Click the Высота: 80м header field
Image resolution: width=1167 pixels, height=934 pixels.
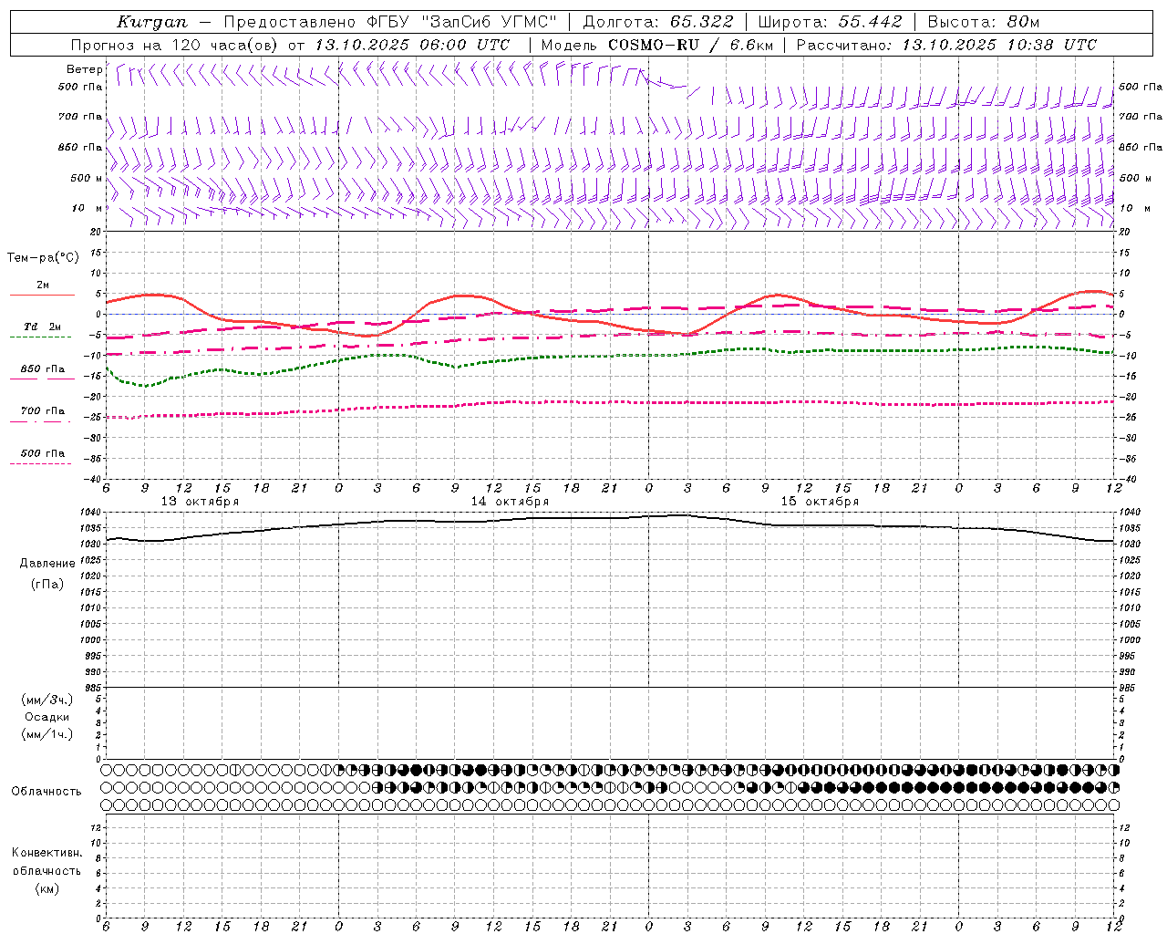tap(983, 22)
